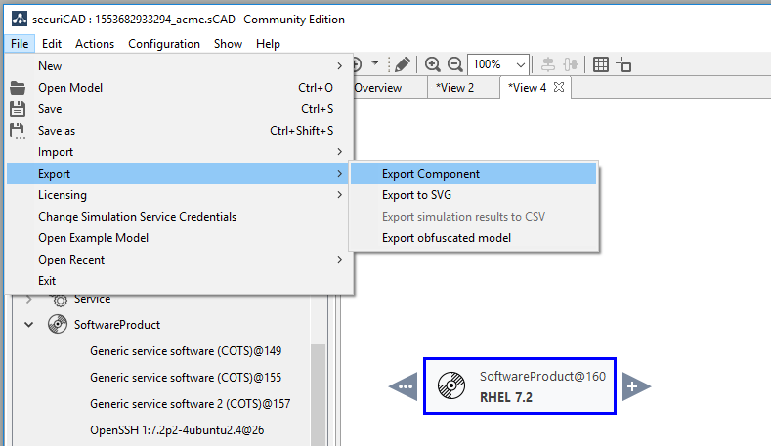Zoom out with the magnifier minus icon
This screenshot has height=446, width=771.
454,64
